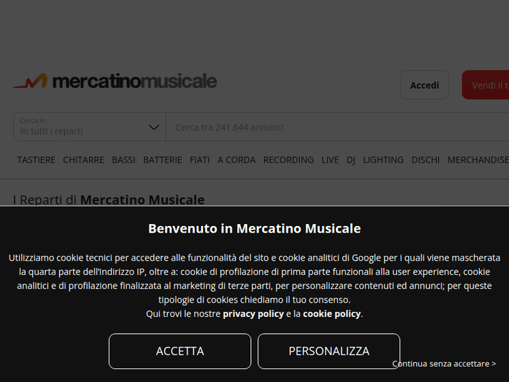Click the chevron arrow in Cerca in
The width and height of the screenshot is (509, 382).
153,128
